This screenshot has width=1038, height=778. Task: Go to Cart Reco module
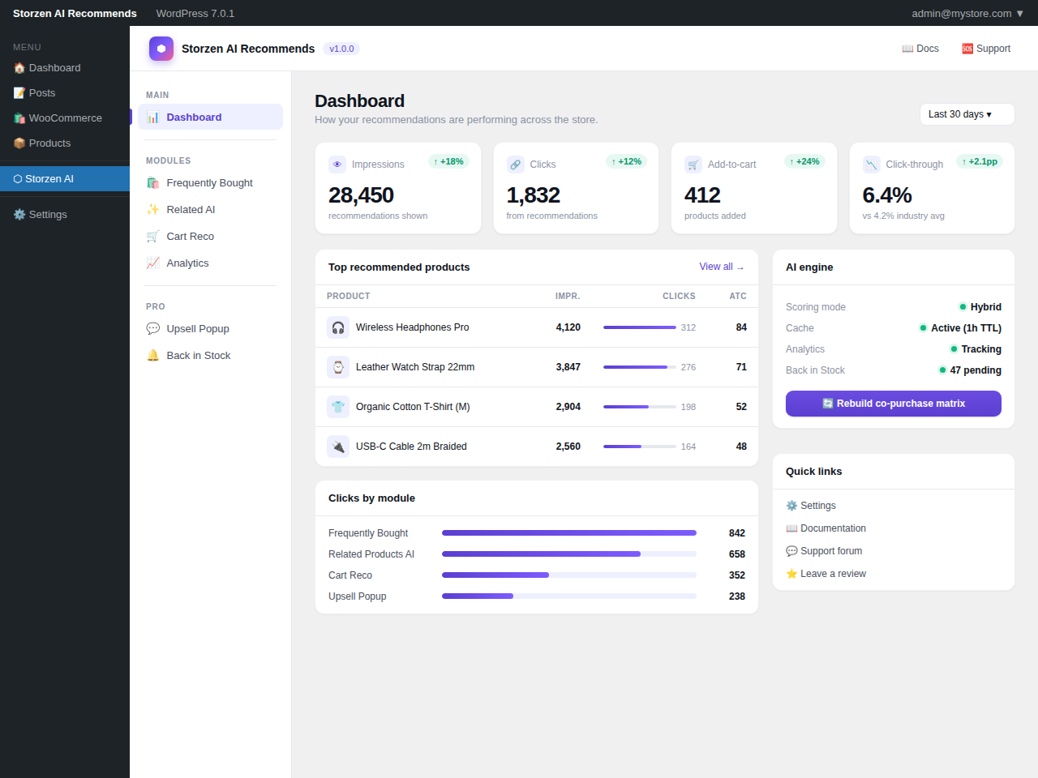210,237
